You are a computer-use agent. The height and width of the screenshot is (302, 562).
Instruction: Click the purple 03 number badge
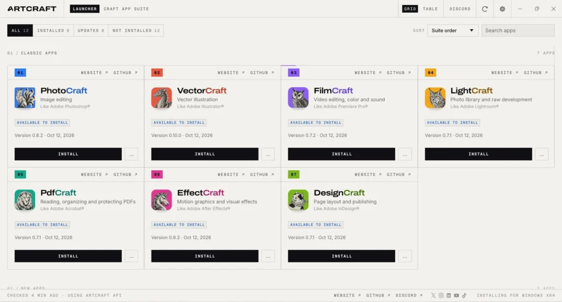click(294, 72)
